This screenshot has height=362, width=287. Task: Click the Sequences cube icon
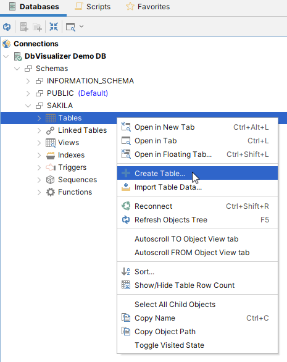(x=51, y=180)
